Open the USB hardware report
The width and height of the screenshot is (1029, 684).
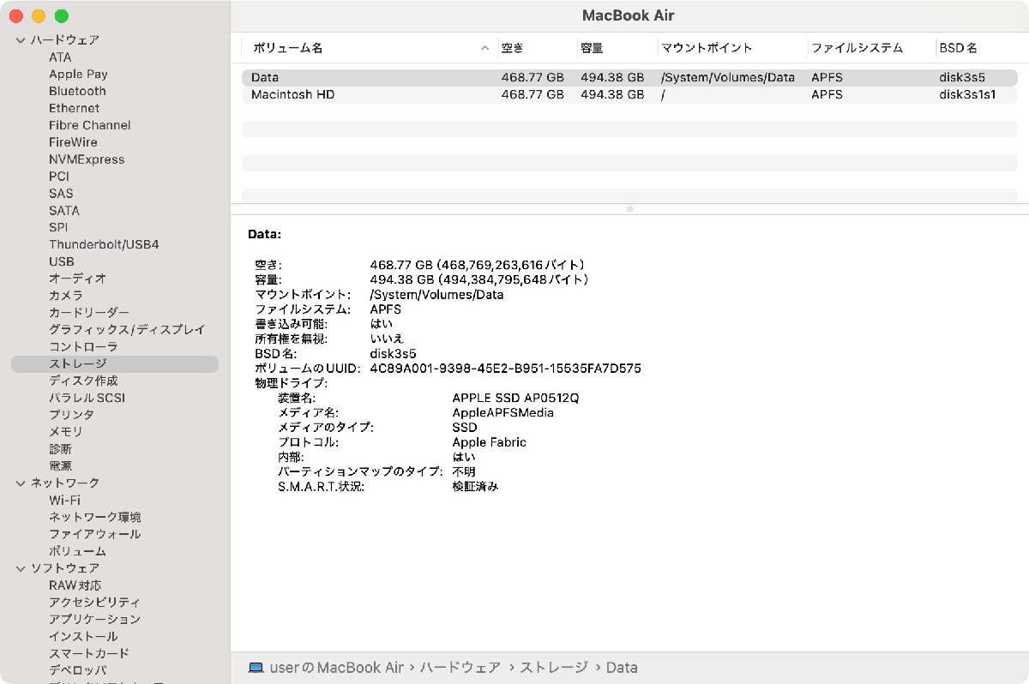[60, 261]
